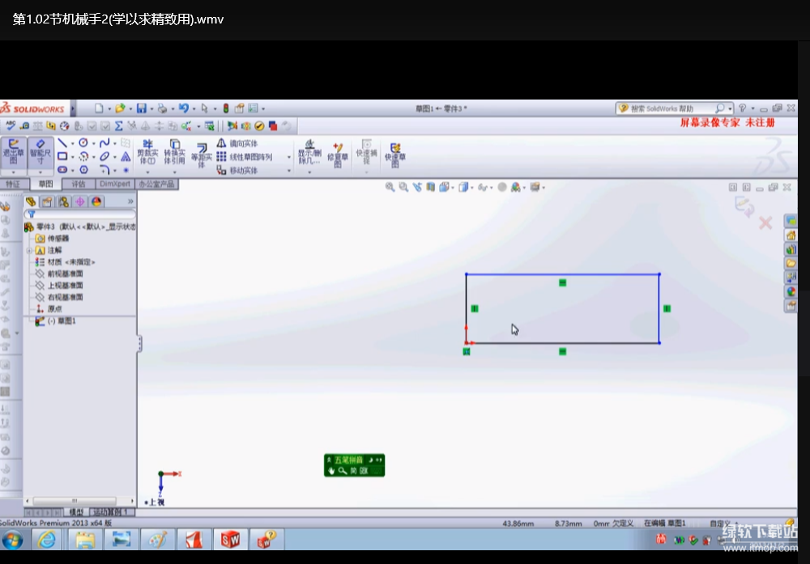Select Origin (原点) in feature tree

click(x=49, y=309)
